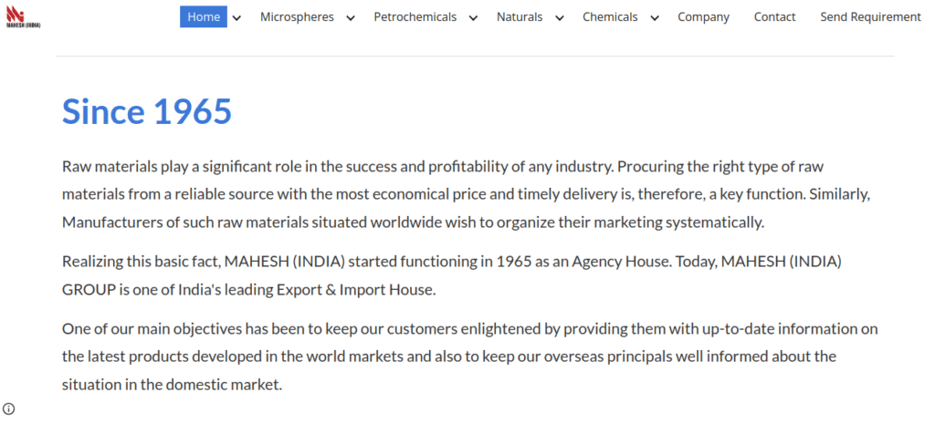
Task: Go to the Petrochemicals menu item
Action: tap(415, 16)
